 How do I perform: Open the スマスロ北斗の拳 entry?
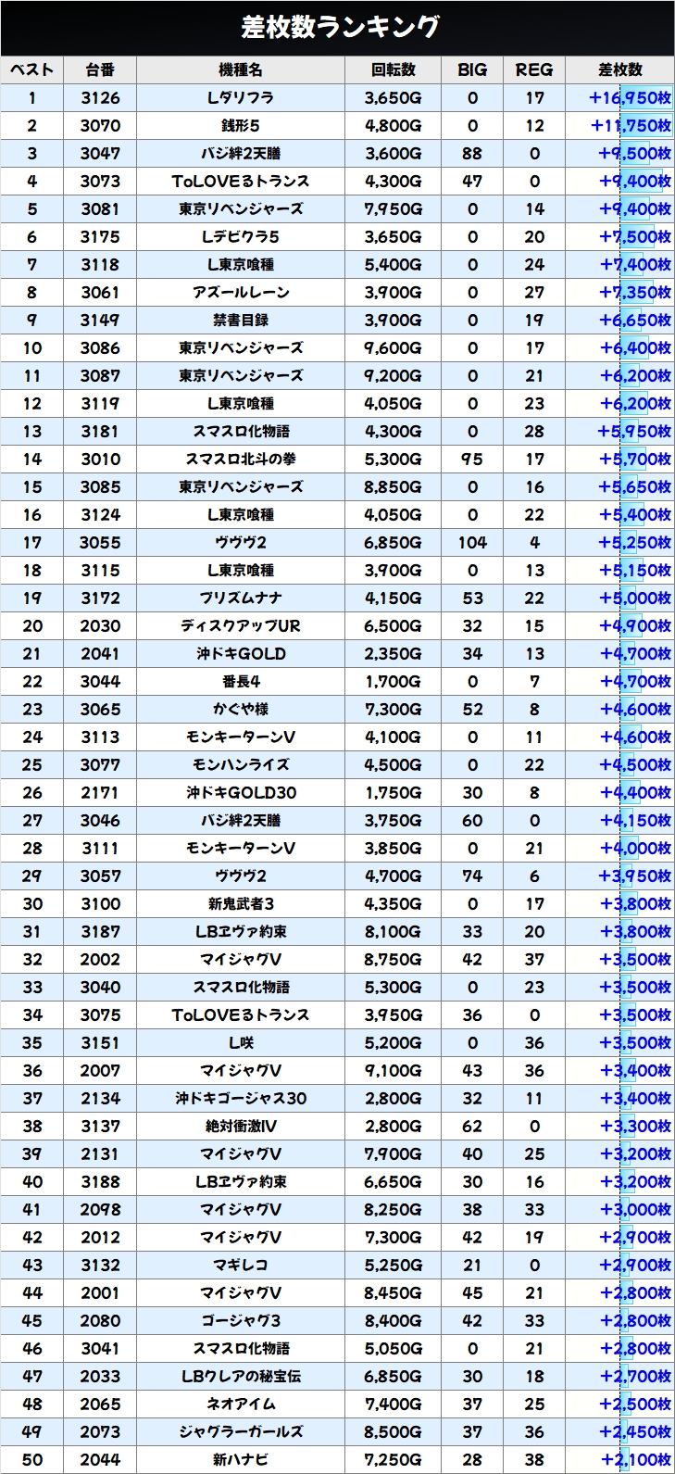(241, 460)
